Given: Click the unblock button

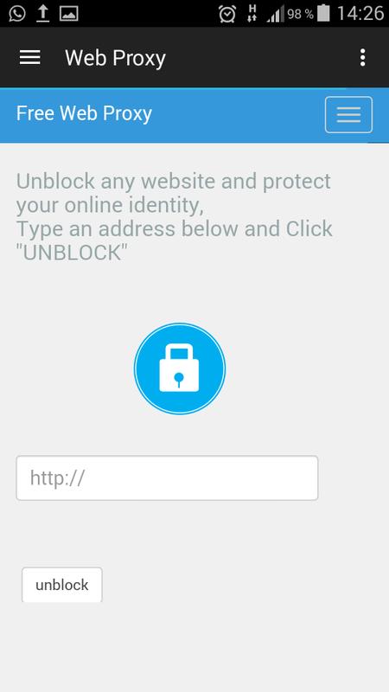Looking at the screenshot, I should tap(62, 585).
